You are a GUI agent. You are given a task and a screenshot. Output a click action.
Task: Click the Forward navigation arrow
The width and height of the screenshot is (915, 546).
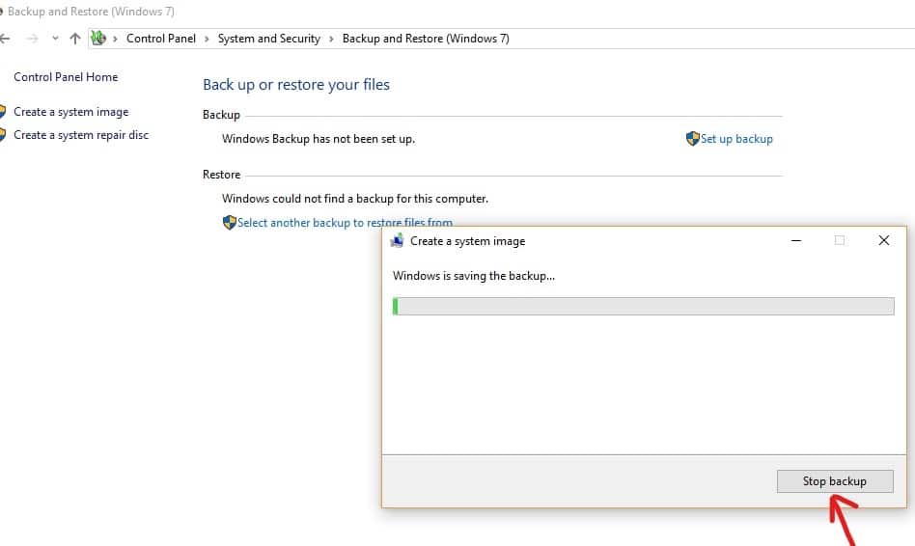pos(32,39)
